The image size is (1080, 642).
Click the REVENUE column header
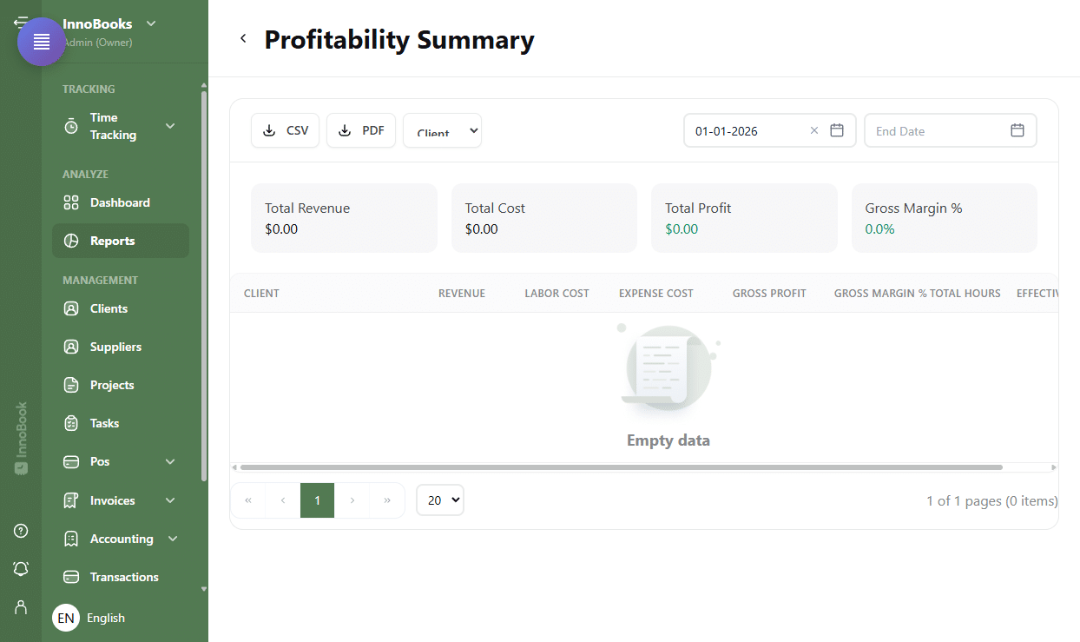coord(462,294)
